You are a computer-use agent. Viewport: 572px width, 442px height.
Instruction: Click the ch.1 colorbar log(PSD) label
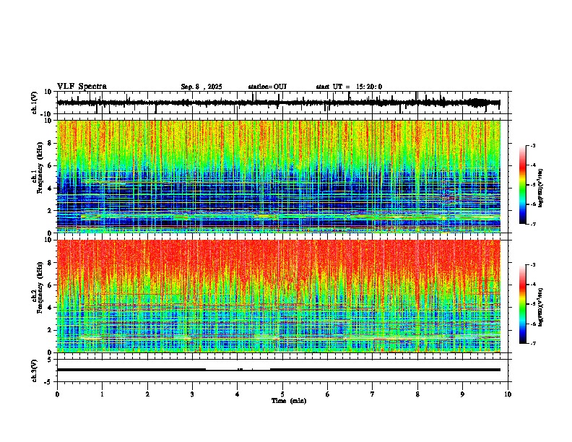pos(541,188)
